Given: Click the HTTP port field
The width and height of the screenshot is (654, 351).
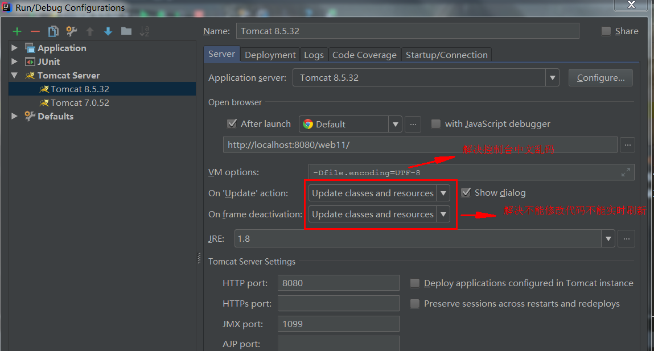Looking at the screenshot, I should coord(338,283).
